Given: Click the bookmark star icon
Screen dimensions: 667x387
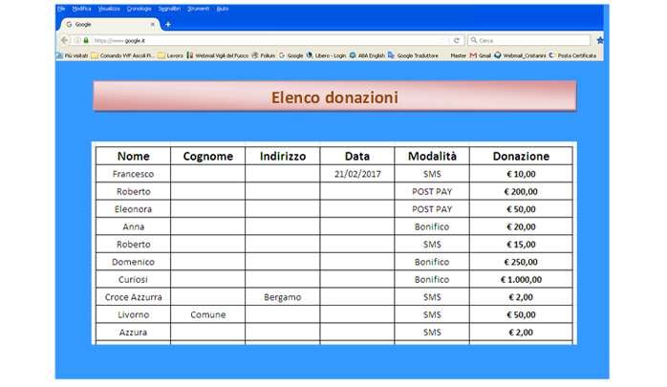Looking at the screenshot, I should 599,40.
